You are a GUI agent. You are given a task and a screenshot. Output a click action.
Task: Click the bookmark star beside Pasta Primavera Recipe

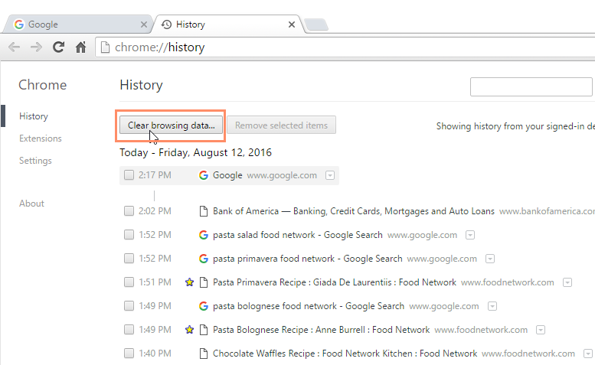(x=189, y=282)
